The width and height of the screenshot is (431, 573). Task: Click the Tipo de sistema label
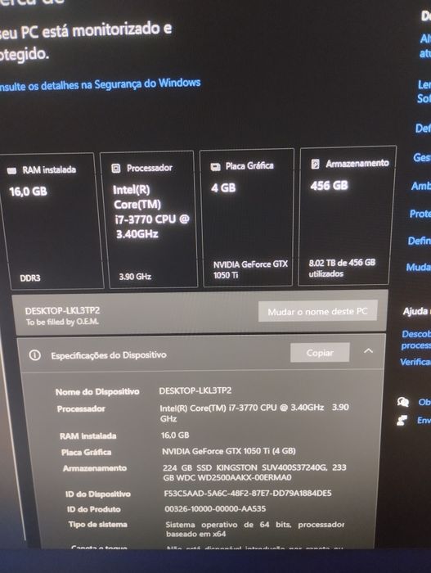pyautogui.click(x=98, y=525)
